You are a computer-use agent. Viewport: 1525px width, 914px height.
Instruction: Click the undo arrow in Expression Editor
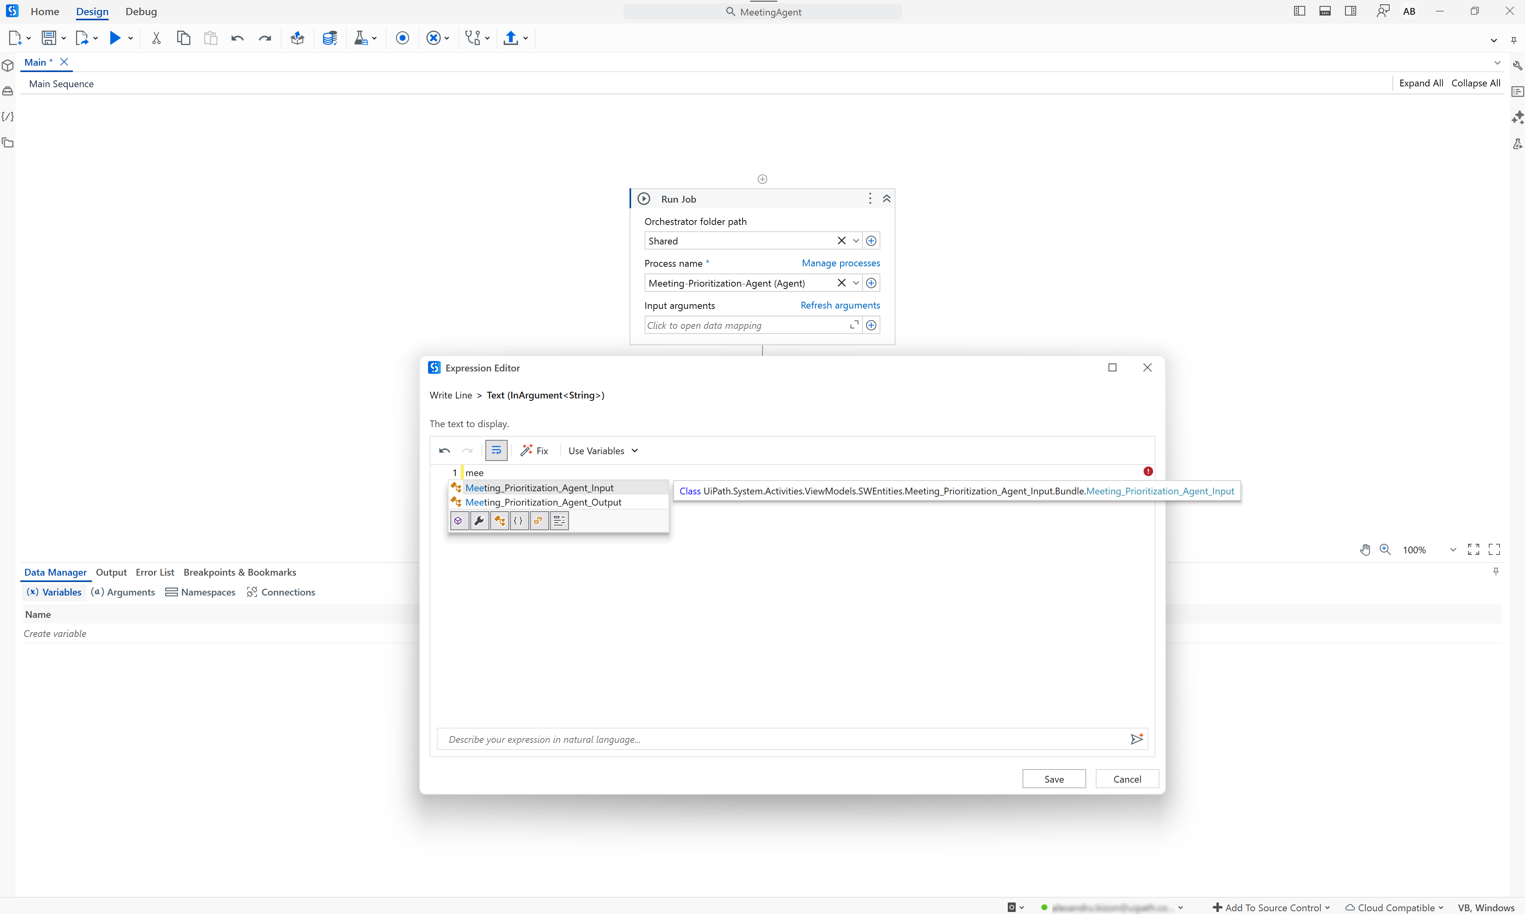pyautogui.click(x=444, y=451)
